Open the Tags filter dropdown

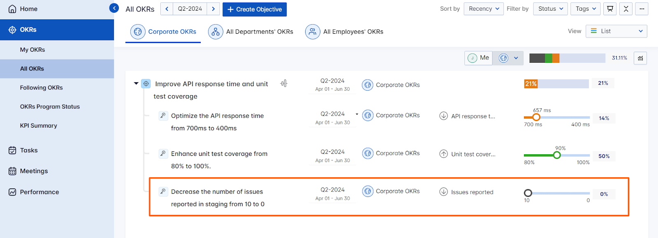click(586, 9)
